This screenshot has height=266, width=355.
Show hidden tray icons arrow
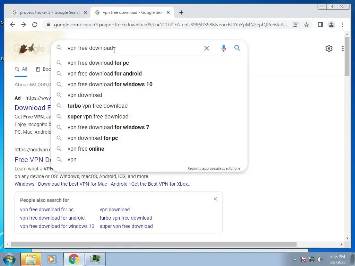[x=295, y=259]
